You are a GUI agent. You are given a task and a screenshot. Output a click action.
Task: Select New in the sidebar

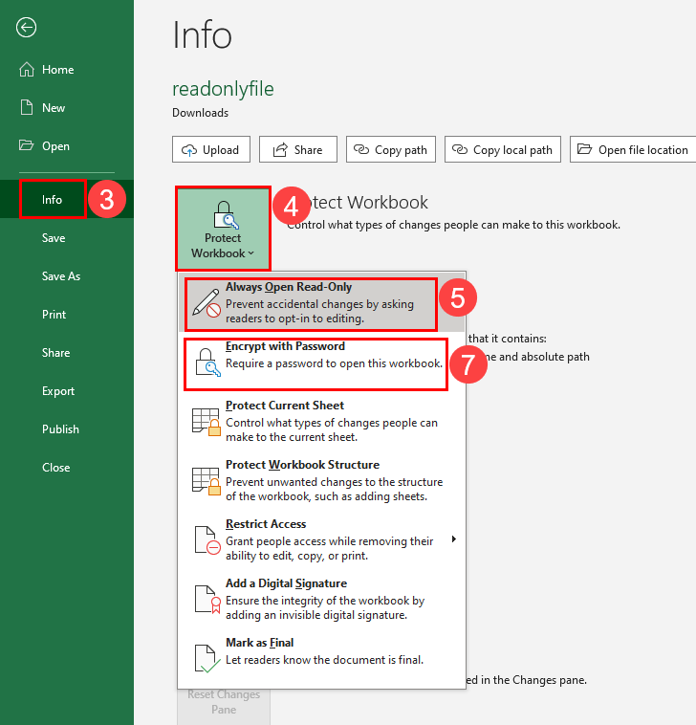point(54,108)
